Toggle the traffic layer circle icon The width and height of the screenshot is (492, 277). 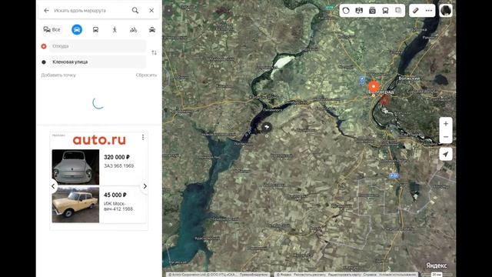(x=346, y=11)
